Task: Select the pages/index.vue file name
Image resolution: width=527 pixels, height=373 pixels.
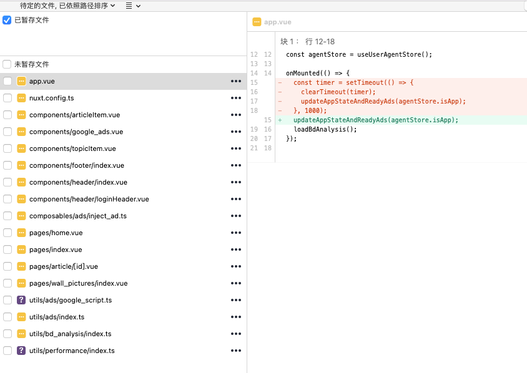Action: 56,249
